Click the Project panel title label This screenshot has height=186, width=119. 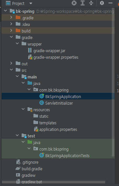tap(18, 3)
